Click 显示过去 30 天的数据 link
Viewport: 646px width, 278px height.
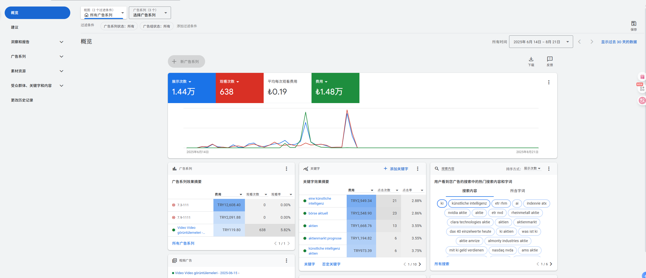[619, 42]
